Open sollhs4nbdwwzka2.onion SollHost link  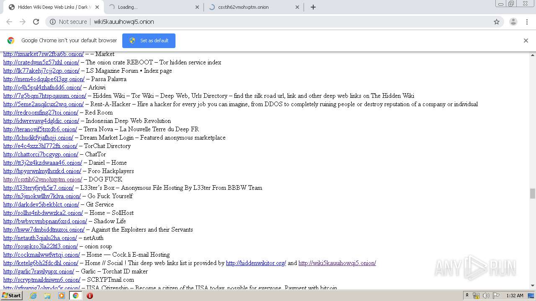tap(43, 213)
